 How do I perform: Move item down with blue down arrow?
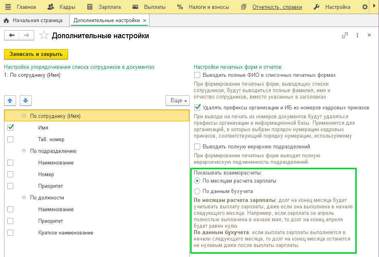(26, 101)
